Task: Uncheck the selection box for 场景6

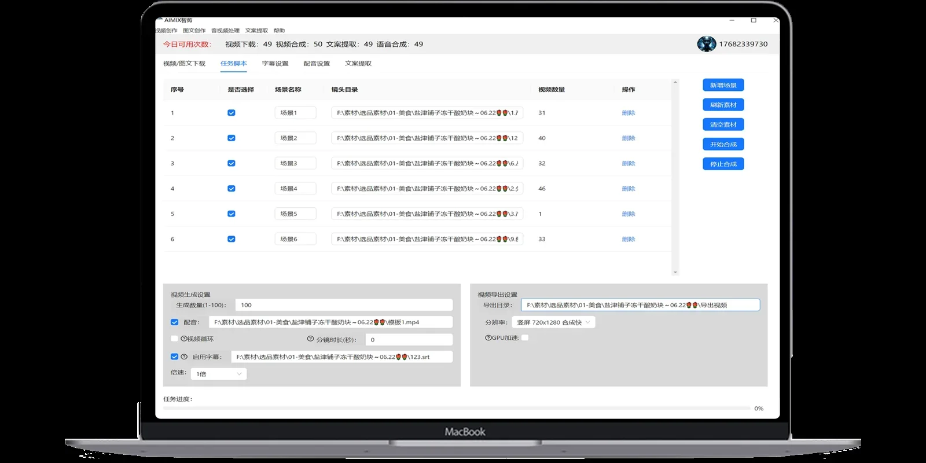Action: tap(231, 239)
